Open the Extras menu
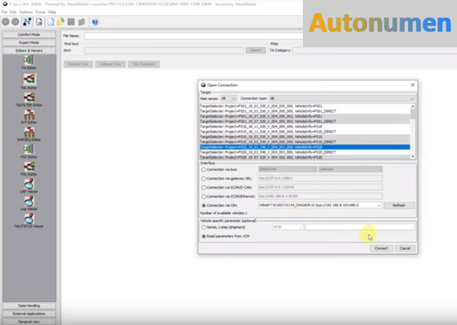This screenshot has width=457, height=325. pyautogui.click(x=40, y=12)
